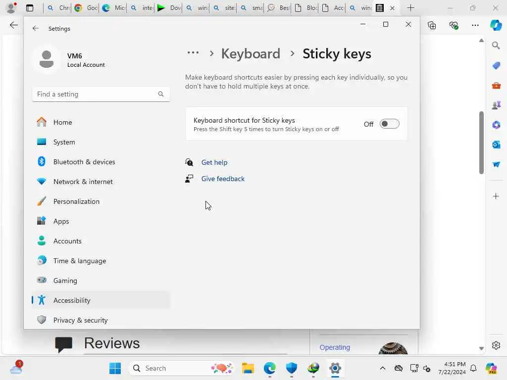This screenshot has height=380, width=507.
Task: Open Network & internet category
Action: [x=101, y=182]
